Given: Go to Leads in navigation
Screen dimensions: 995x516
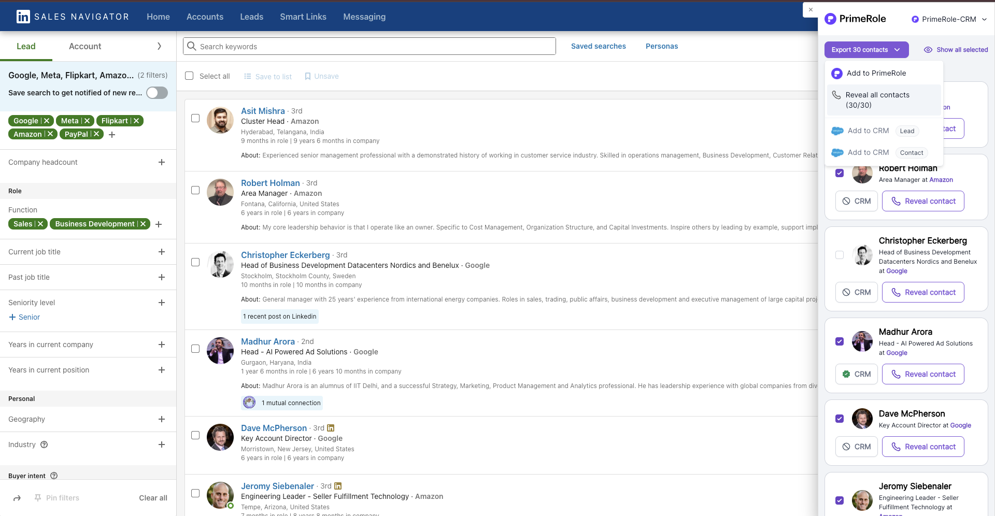Looking at the screenshot, I should 251,17.
